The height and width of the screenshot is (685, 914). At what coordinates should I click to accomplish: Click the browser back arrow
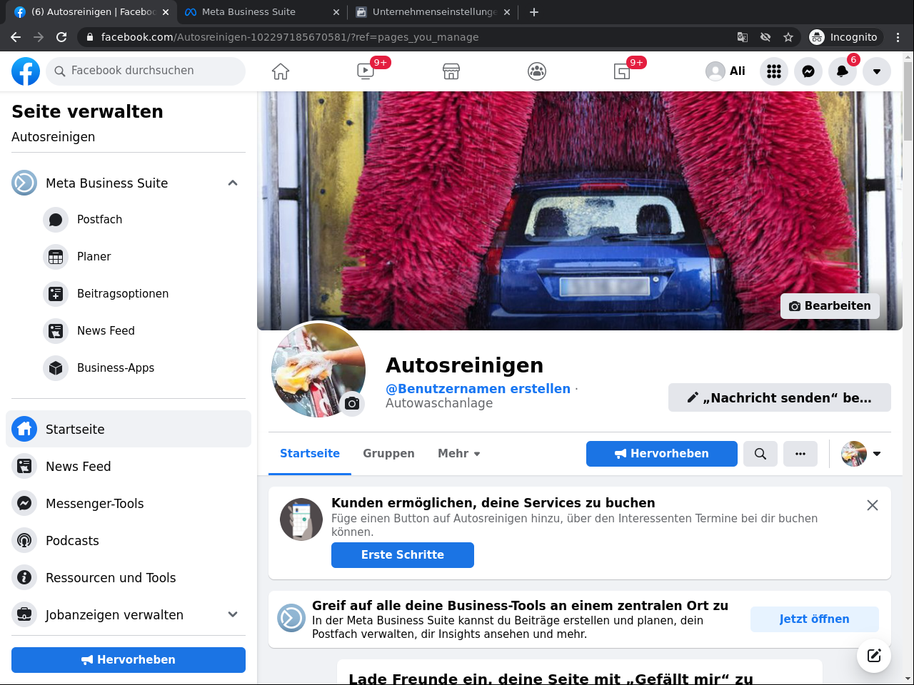click(16, 37)
